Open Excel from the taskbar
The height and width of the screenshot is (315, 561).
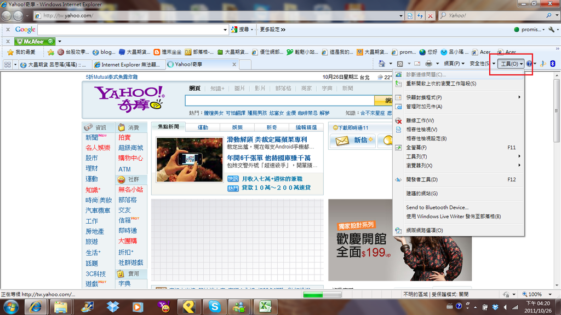265,307
